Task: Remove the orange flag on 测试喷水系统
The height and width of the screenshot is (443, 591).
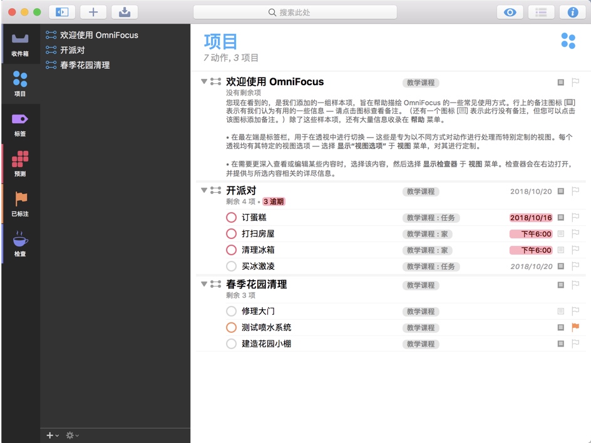Action: click(x=575, y=327)
